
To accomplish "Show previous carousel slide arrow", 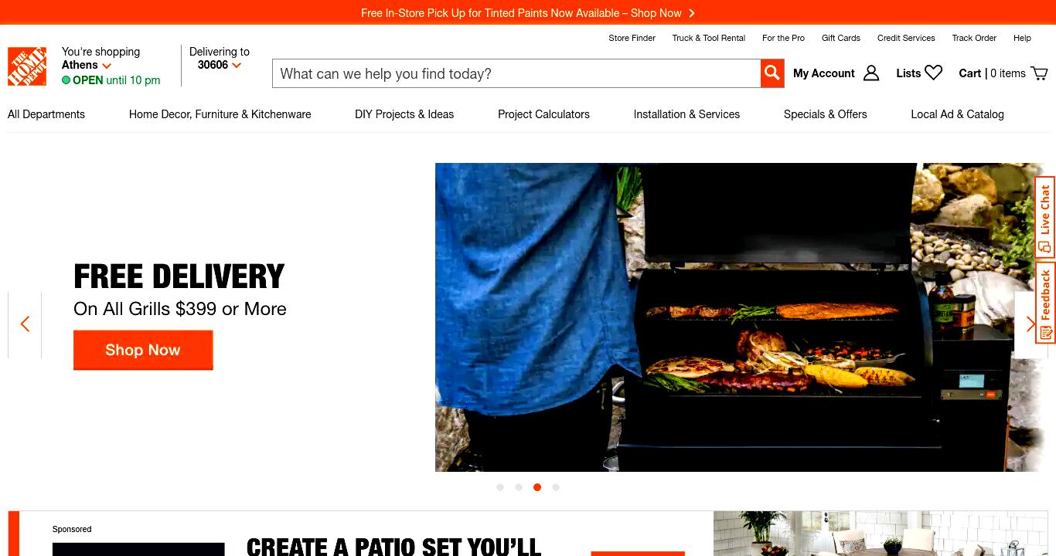I will [25, 324].
